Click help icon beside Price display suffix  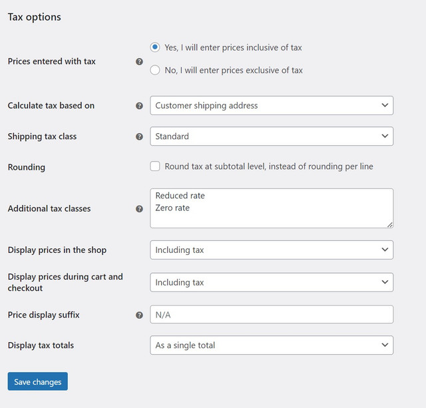point(139,315)
